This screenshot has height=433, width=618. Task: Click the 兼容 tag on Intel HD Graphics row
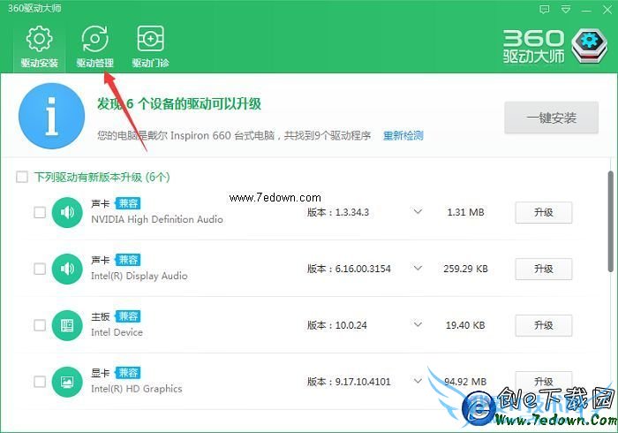click(128, 373)
